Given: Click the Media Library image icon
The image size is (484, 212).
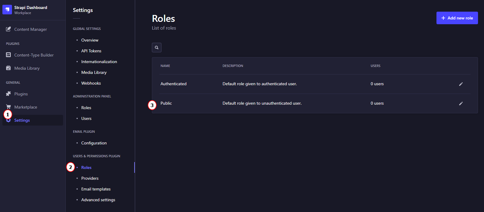Looking at the screenshot, I should click(x=8, y=68).
